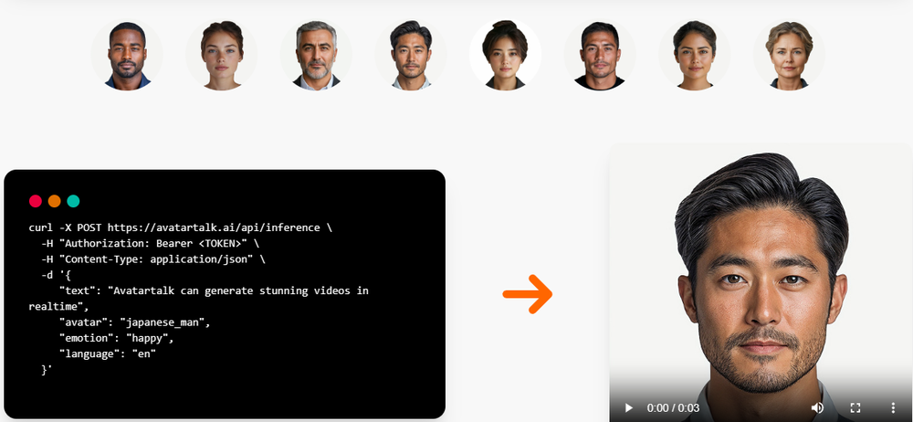Open the video in fullscreen

coord(855,407)
